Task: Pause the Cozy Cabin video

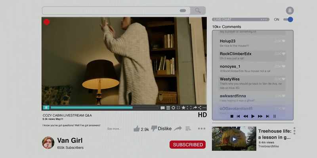Action: tap(46, 107)
